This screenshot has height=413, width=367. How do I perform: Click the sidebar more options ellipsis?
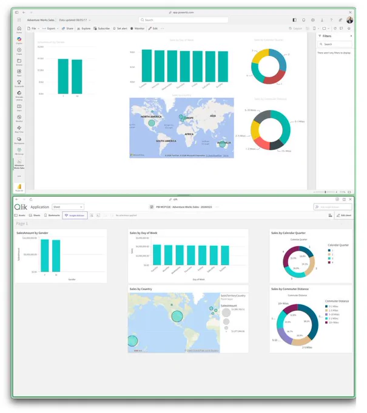coord(19,176)
